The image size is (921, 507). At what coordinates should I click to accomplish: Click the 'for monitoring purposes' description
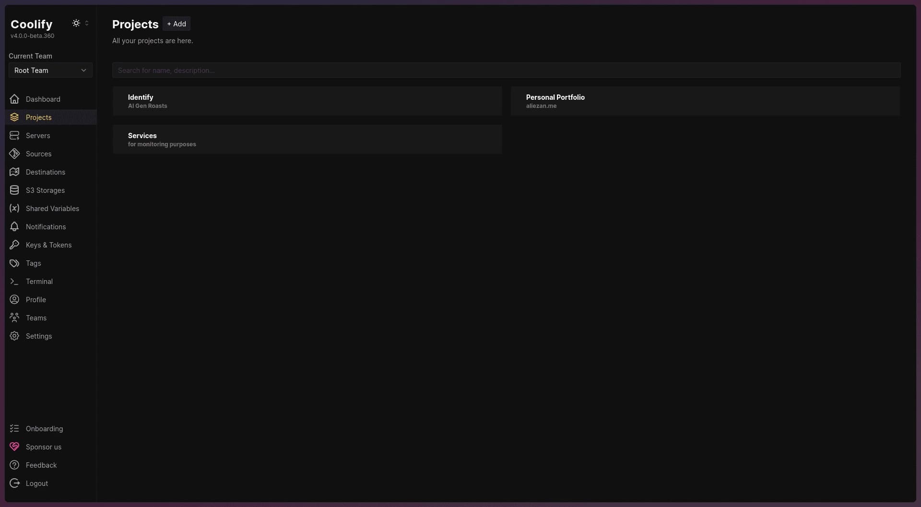tap(162, 144)
